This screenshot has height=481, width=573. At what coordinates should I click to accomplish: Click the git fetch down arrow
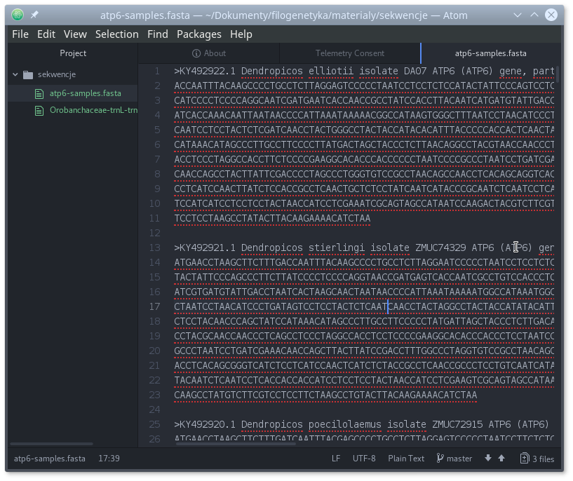[488, 459]
